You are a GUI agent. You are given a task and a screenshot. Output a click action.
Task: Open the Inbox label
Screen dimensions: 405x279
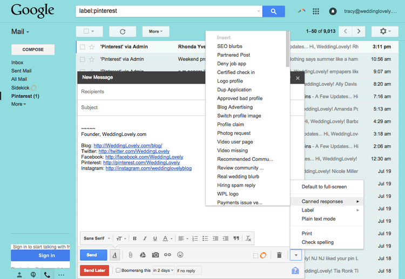pyautogui.click(x=17, y=63)
